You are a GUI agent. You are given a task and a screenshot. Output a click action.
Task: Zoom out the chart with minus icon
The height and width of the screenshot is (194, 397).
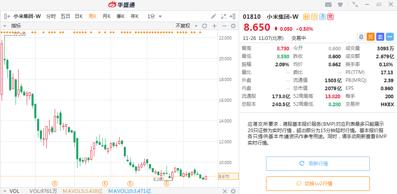[x=224, y=26]
